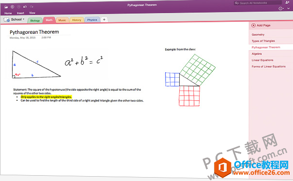Open Forms of Linear Equations page
293x181 pixels.
coord(269,67)
